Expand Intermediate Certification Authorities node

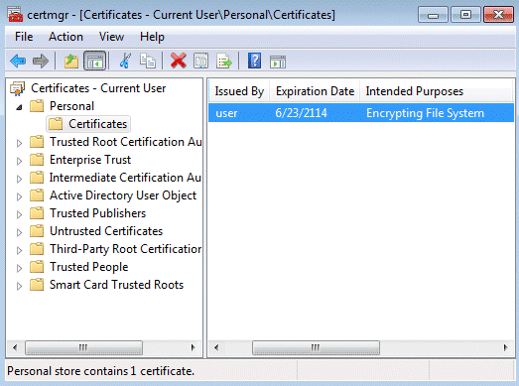(x=19, y=179)
